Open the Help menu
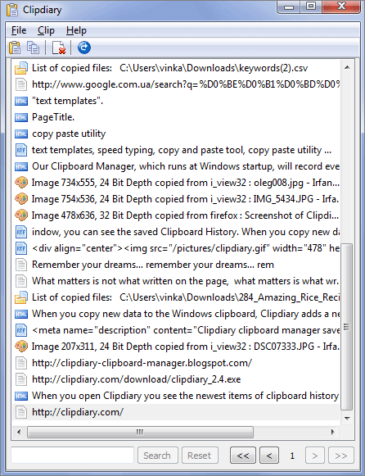 pos(76,30)
